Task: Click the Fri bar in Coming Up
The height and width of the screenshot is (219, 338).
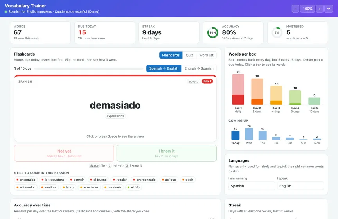Action: point(276,138)
